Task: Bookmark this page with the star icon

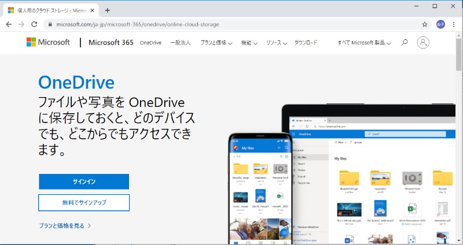Action: pyautogui.click(x=424, y=24)
